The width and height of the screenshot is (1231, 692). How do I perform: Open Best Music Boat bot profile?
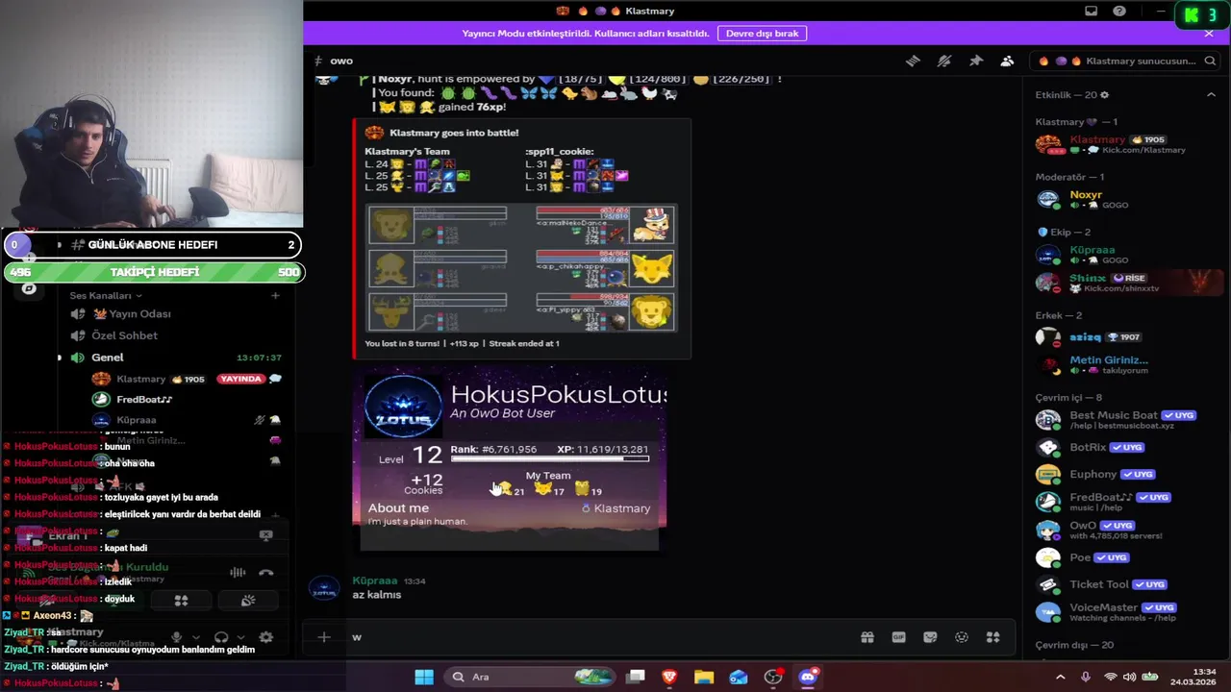coord(1125,420)
